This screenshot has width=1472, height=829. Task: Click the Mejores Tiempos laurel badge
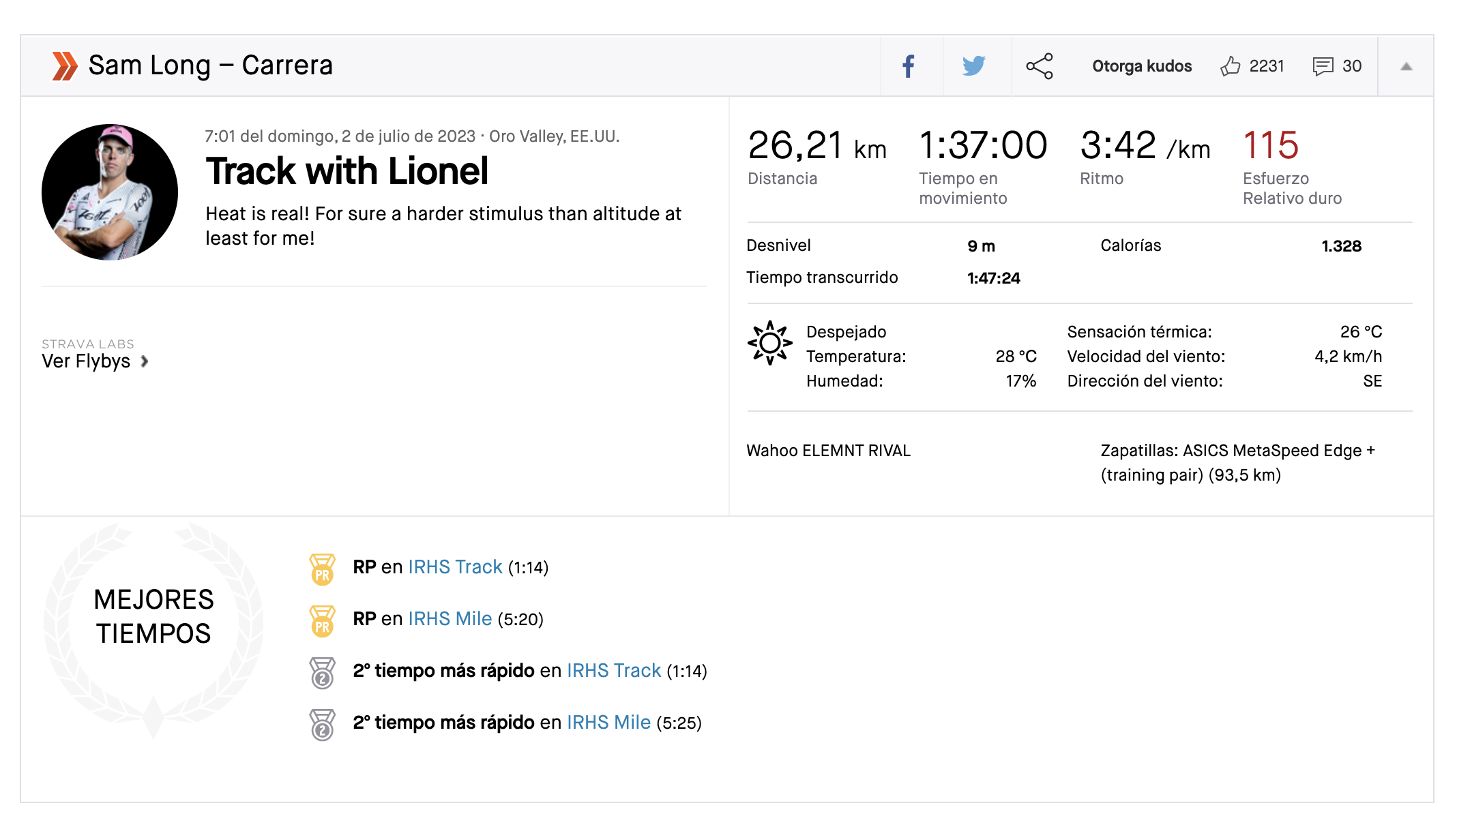coord(153,617)
